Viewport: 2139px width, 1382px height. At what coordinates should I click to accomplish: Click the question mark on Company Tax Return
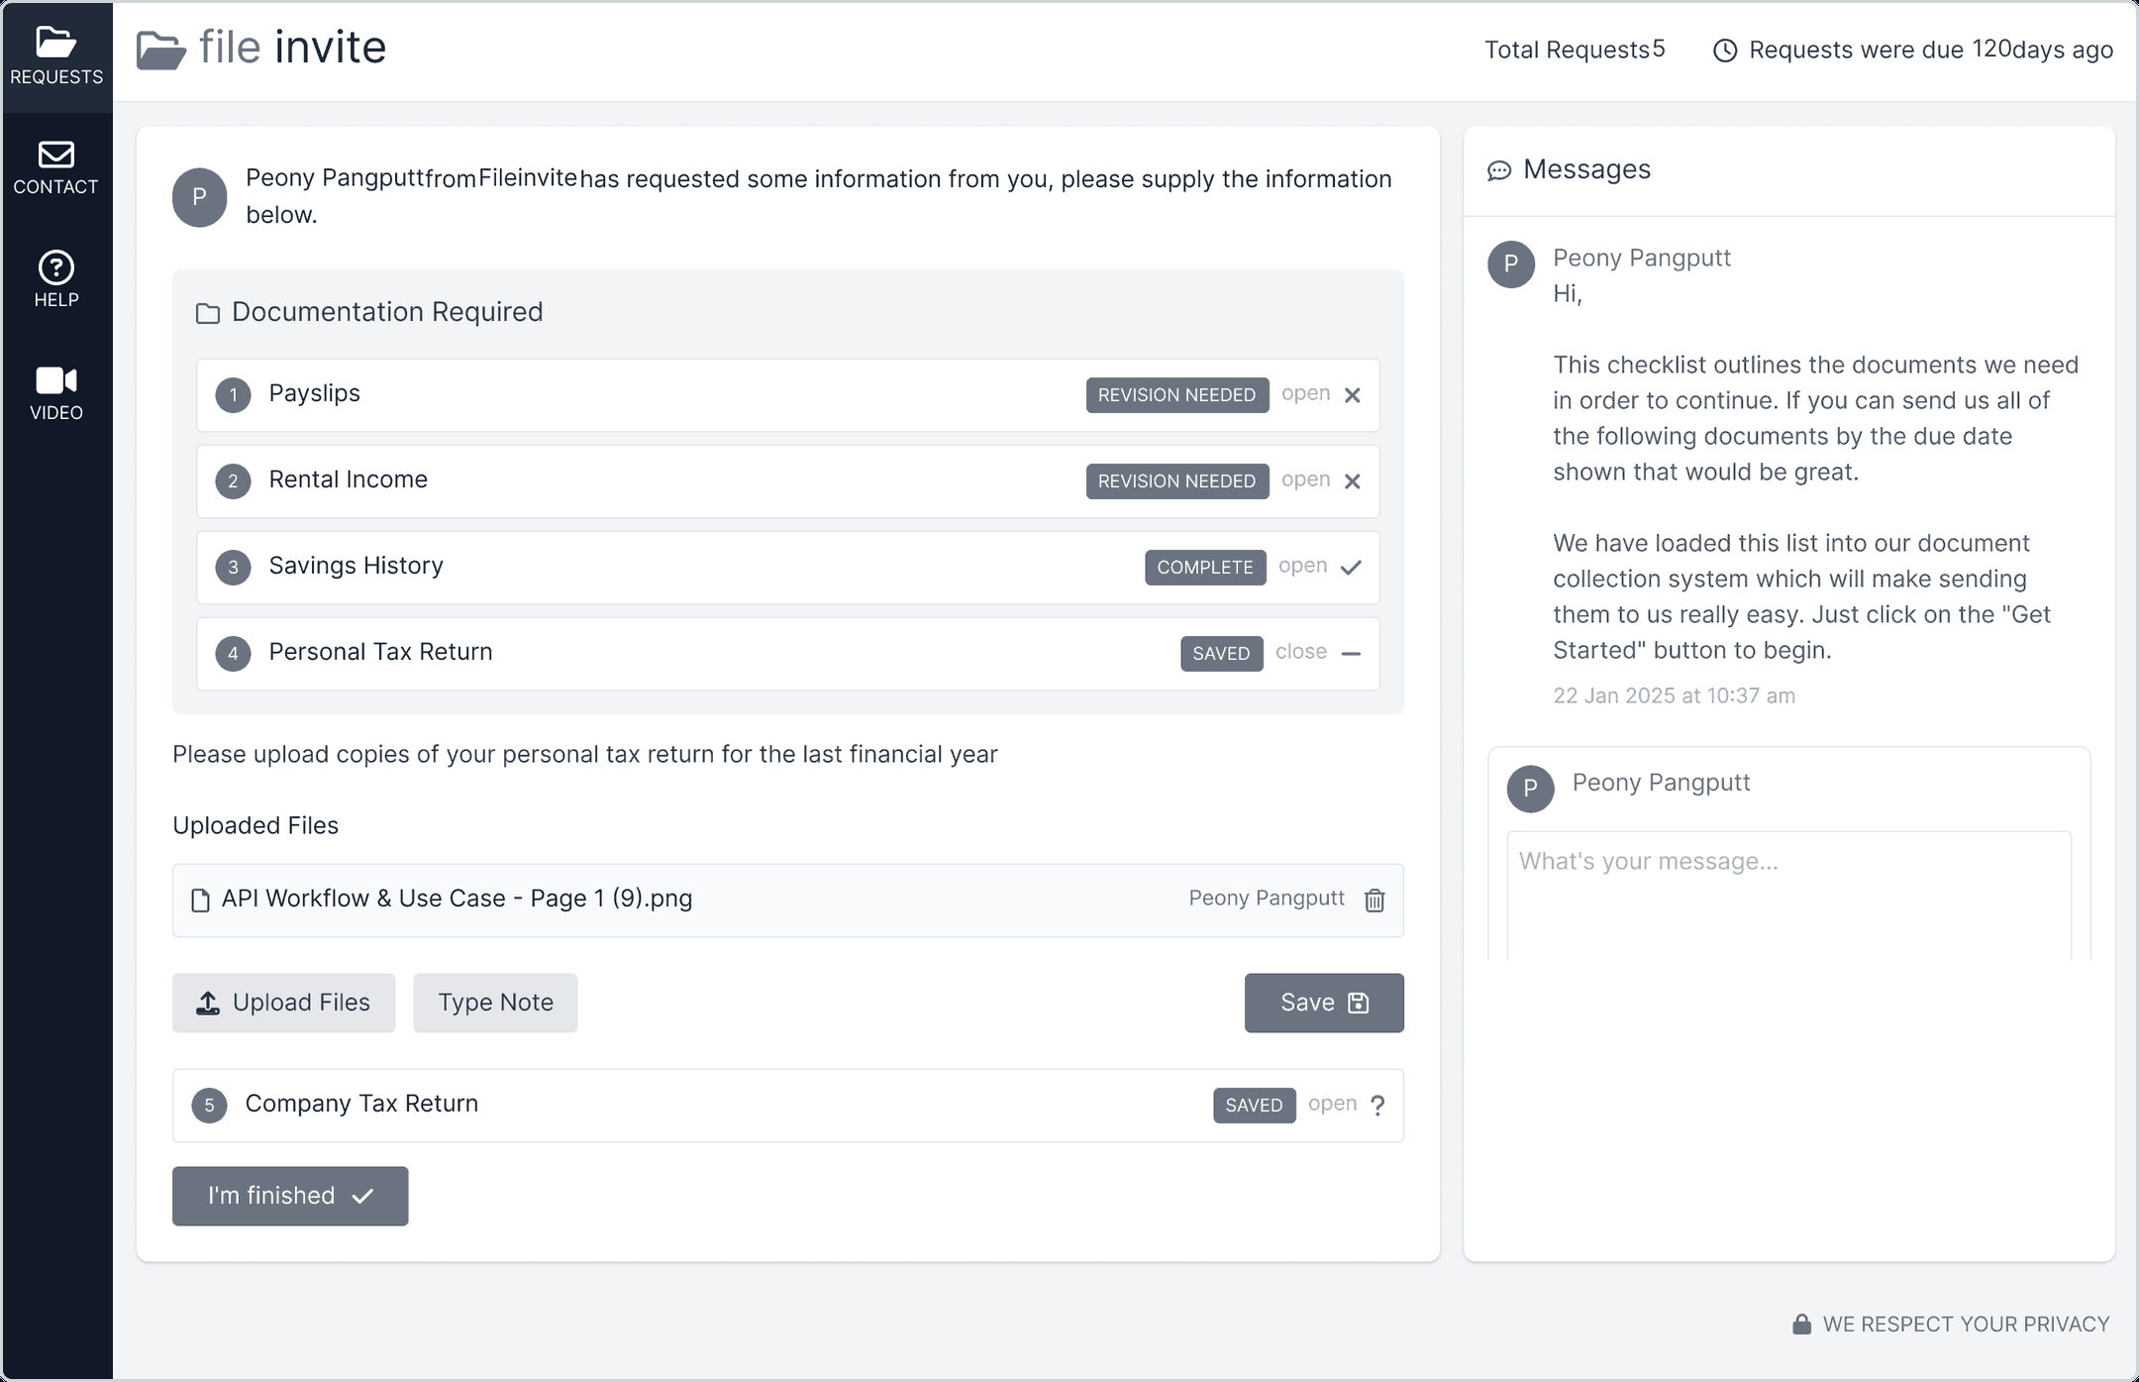(x=1377, y=1106)
